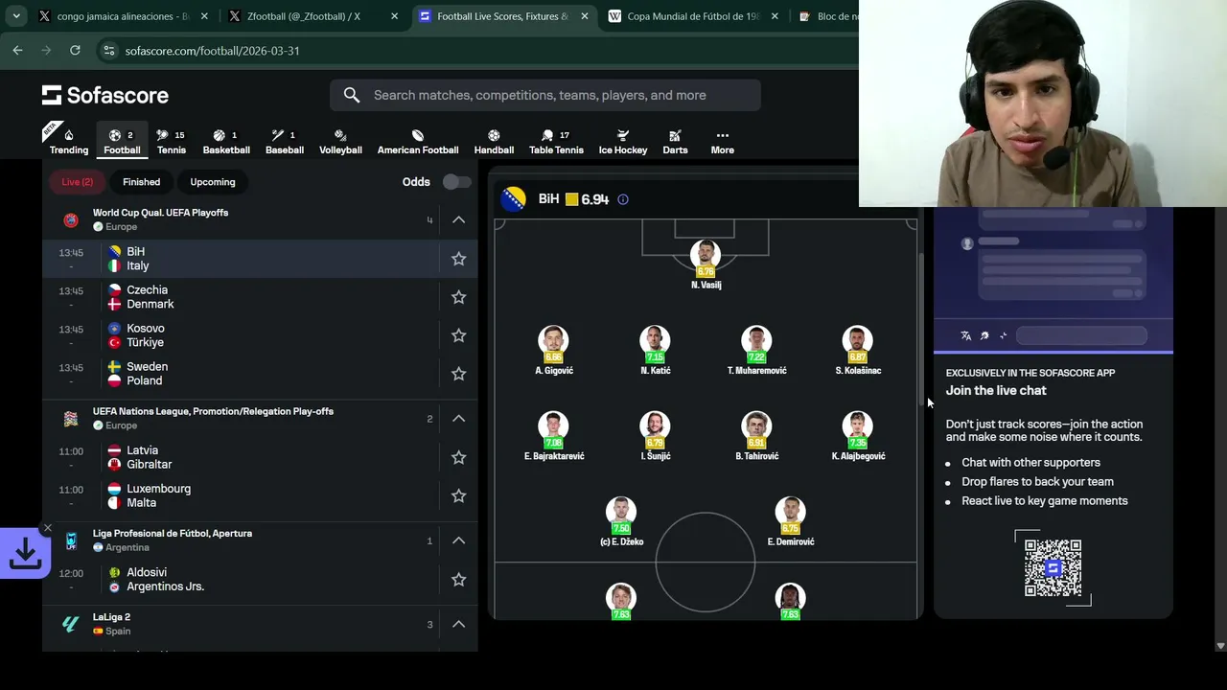Screen dimensions: 1227x690
Task: Favorite the Kosovo vs Türkiye match
Action: [x=459, y=335]
